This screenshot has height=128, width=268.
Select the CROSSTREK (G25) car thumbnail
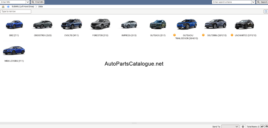click(43, 24)
